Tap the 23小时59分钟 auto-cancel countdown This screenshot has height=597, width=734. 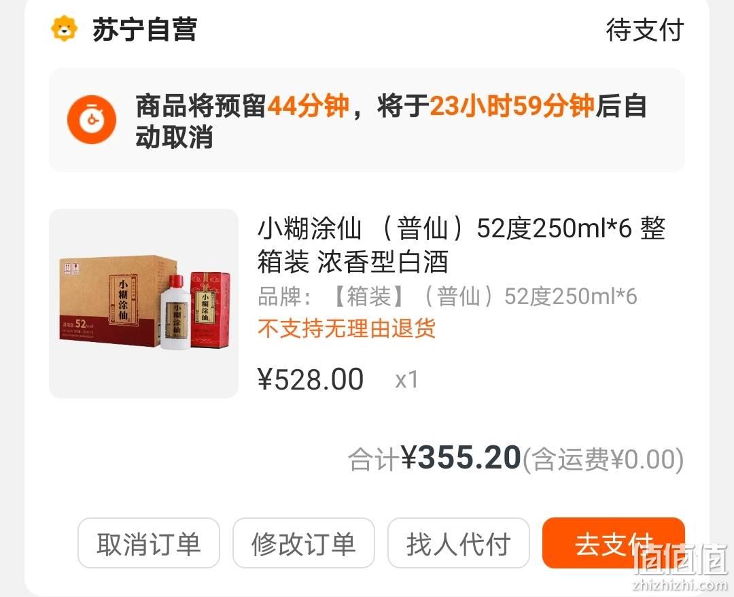(512, 105)
